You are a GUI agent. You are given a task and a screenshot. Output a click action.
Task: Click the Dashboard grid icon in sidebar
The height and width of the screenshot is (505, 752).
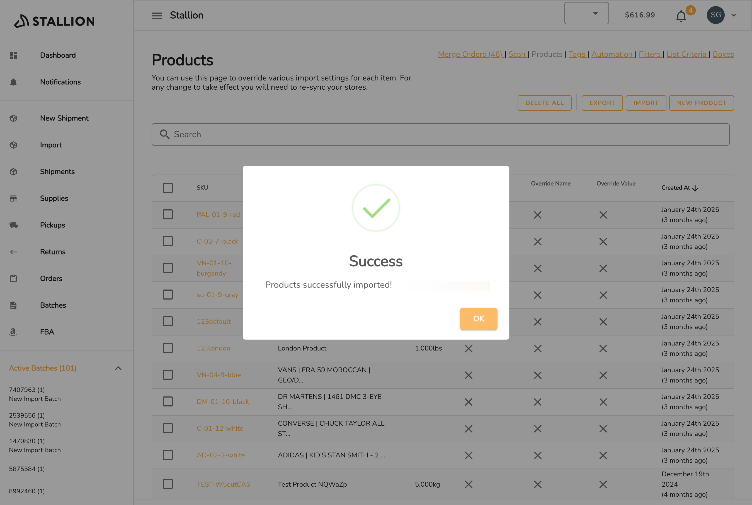[x=13, y=55]
